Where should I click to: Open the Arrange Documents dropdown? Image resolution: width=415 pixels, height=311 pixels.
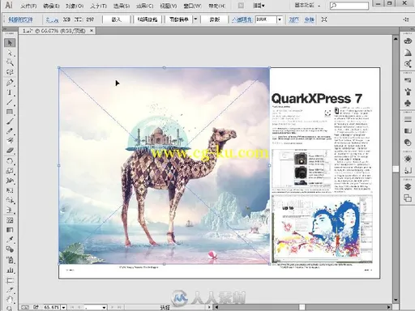(259, 6)
